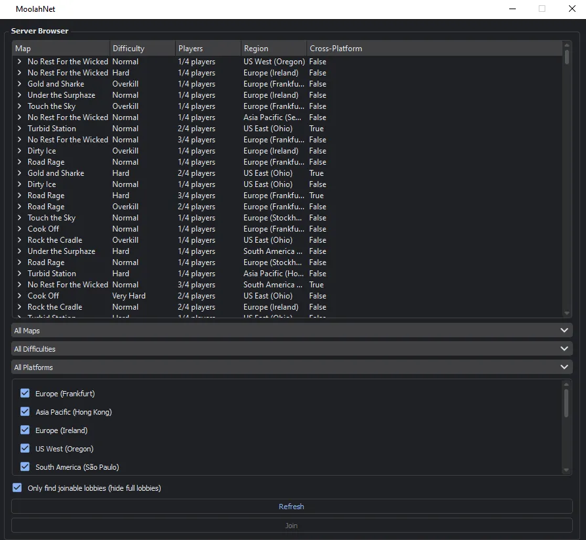Close the MoolahNet window
Screen dimensions: 586x540
[572, 9]
